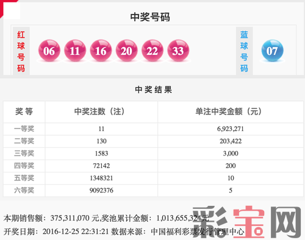The width and height of the screenshot is (305, 240).
Task: Click second prize winner count 130
Action: tap(101, 141)
